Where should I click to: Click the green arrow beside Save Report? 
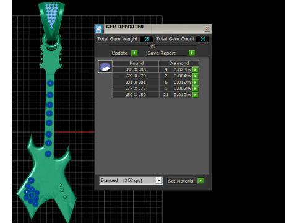point(192,53)
